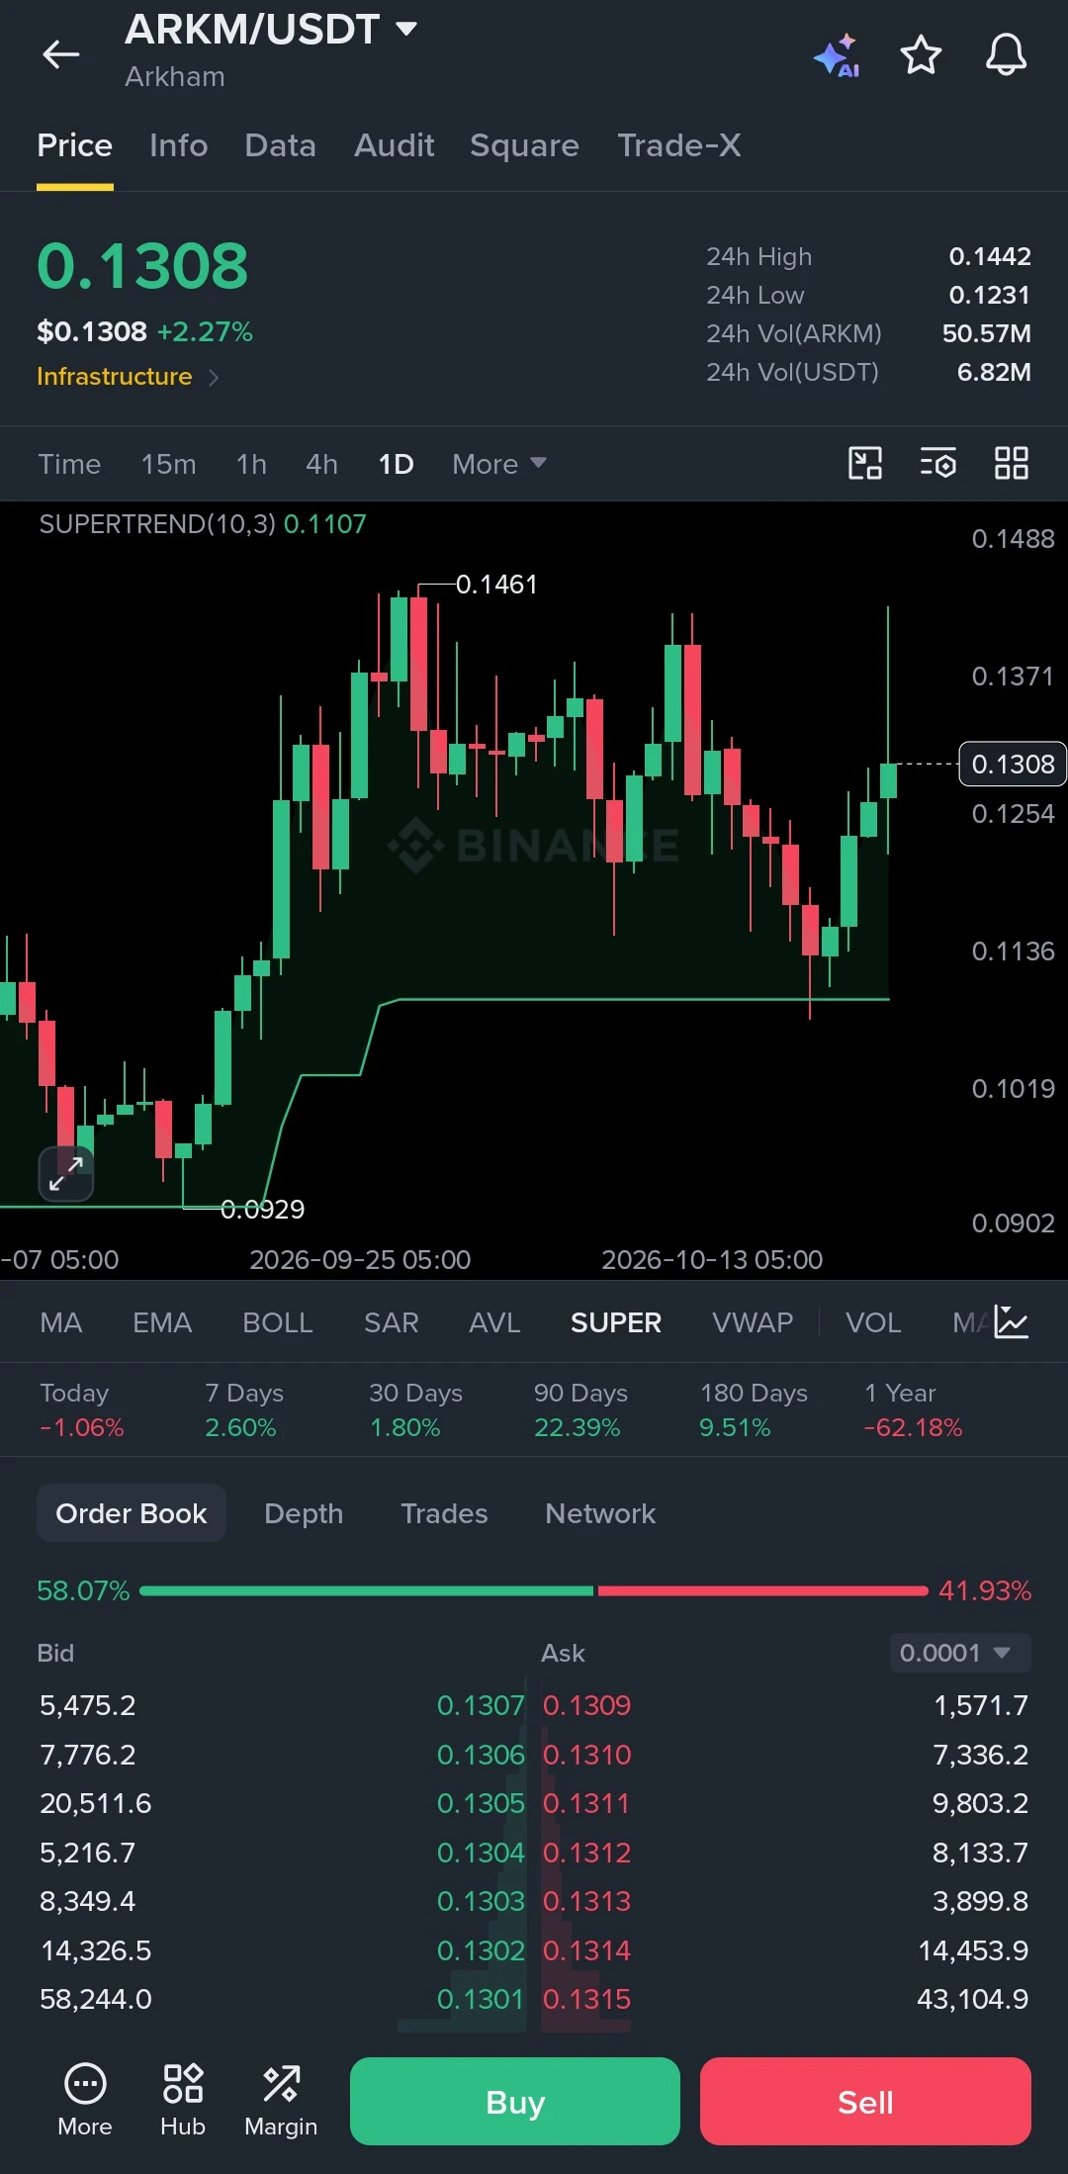1068x2174 pixels.
Task: Expand the Infrastructure category chevron
Action: coord(214,377)
